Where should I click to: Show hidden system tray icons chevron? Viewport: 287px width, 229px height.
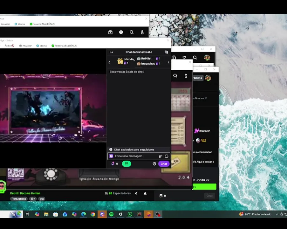pyautogui.click(x=277, y=214)
